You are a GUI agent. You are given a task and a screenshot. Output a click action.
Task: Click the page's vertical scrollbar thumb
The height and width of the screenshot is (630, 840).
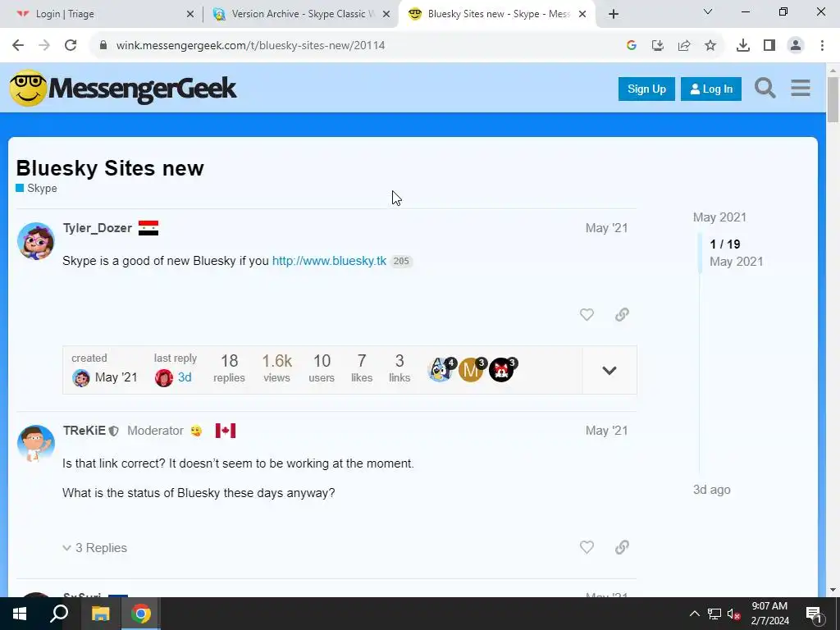833,99
